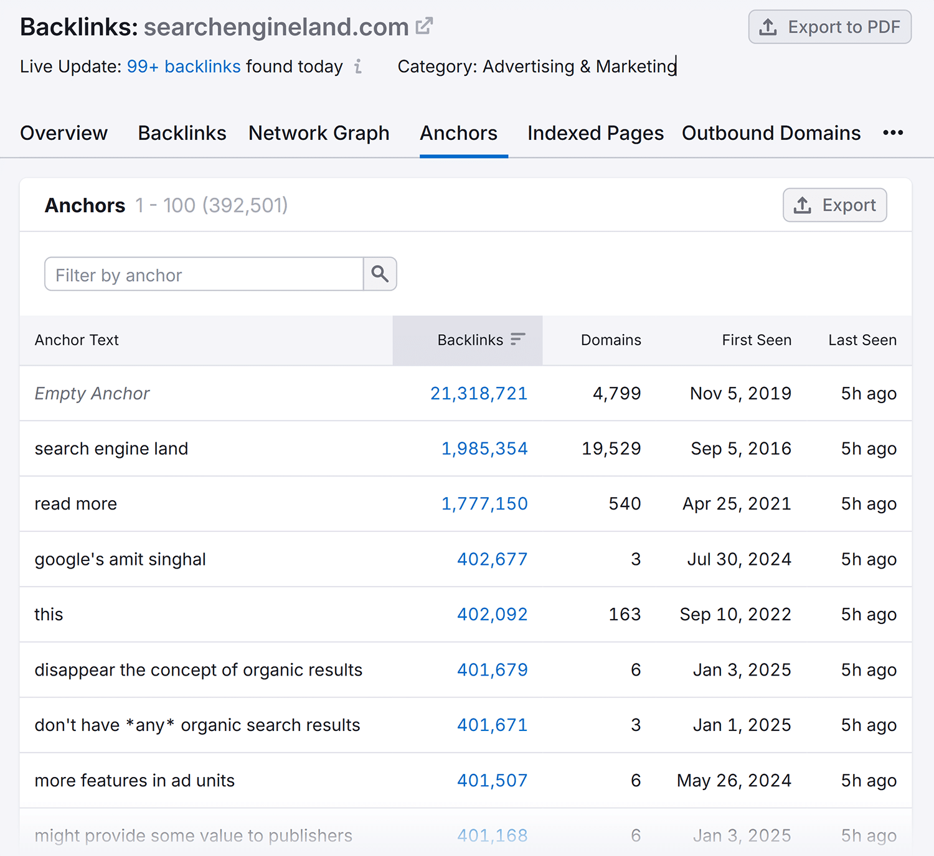Viewport: 934px width, 856px height.
Task: Click the first seen date Nov 5, 2019
Action: [741, 393]
